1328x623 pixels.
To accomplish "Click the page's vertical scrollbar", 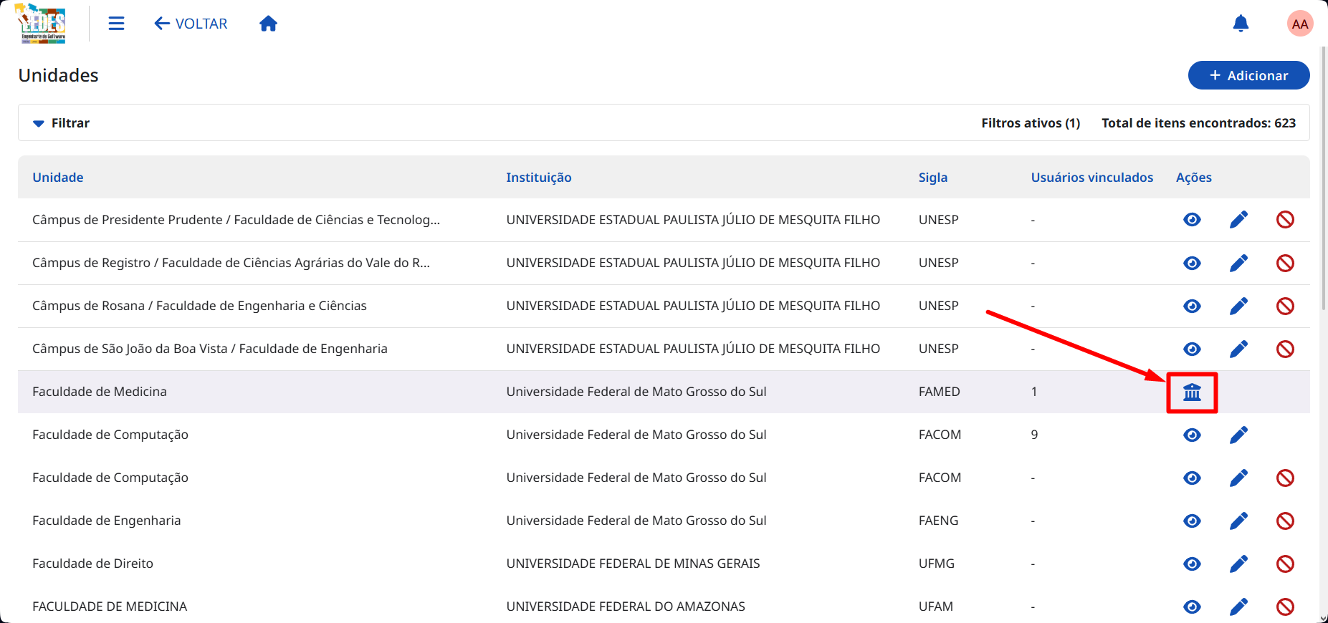I will coord(1324,179).
